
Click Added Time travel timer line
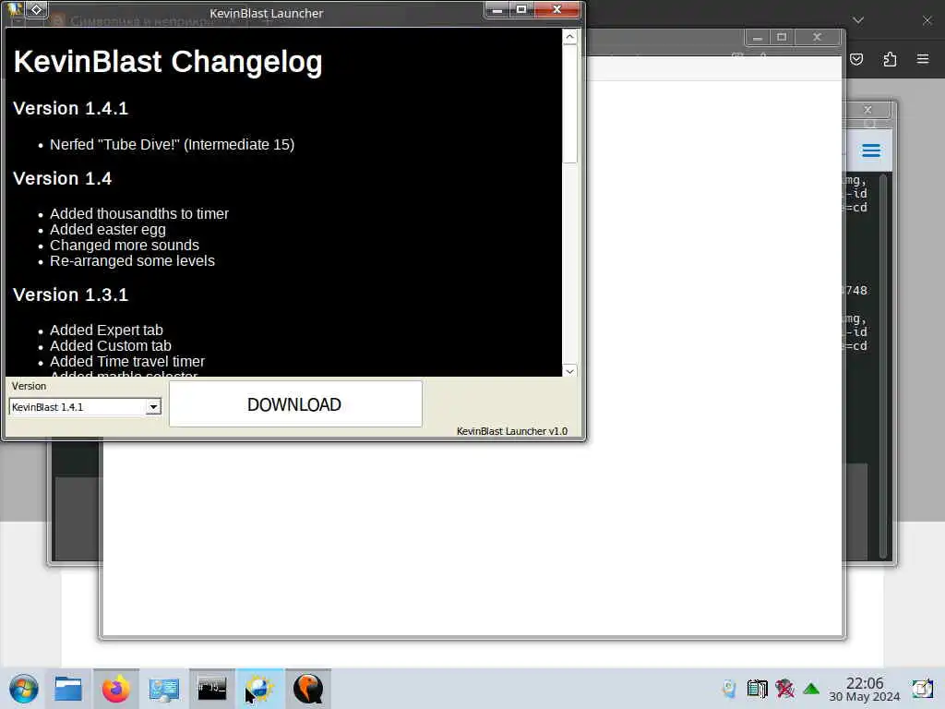pos(127,362)
